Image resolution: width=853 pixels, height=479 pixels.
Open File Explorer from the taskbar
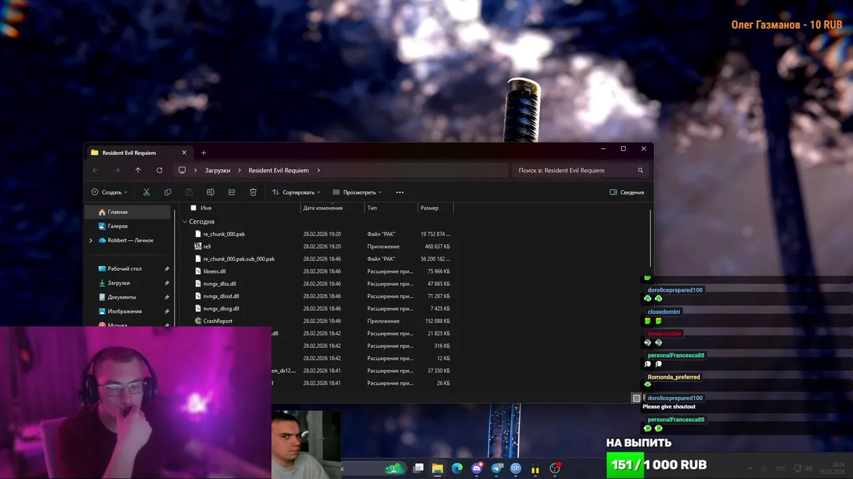coord(437,468)
